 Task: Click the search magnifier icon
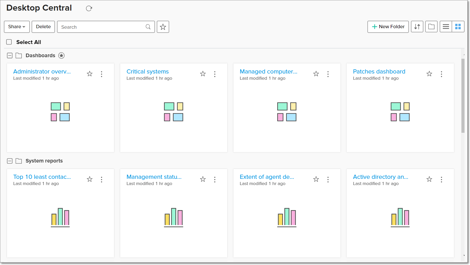148,27
